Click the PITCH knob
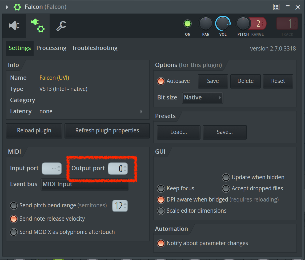305x260 pixels. pyautogui.click(x=243, y=24)
